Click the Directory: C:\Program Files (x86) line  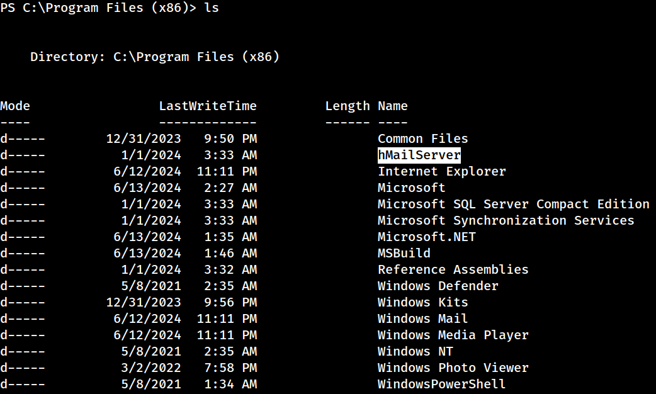tap(155, 57)
